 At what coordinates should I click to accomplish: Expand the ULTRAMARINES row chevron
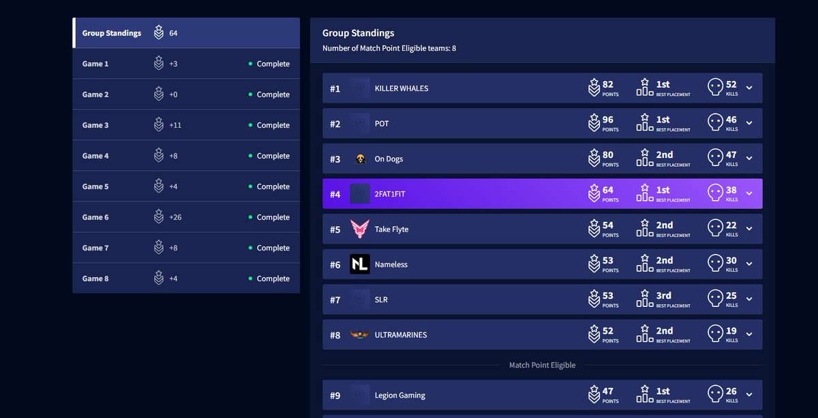click(x=749, y=335)
